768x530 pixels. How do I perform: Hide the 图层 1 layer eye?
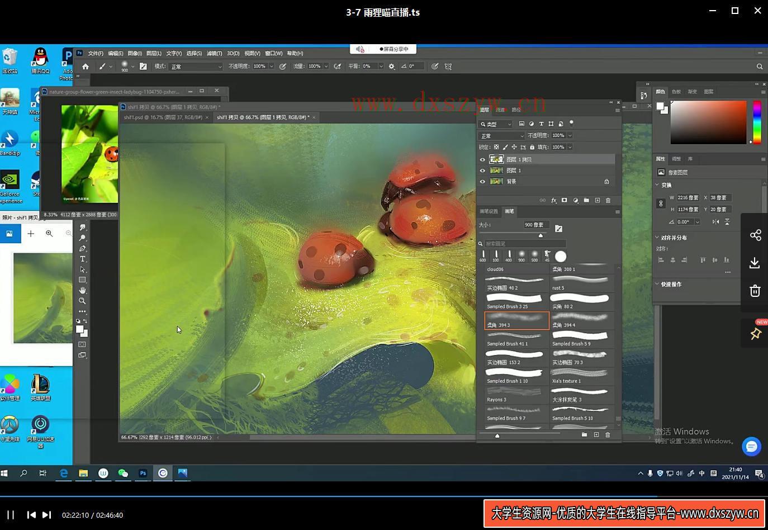pyautogui.click(x=482, y=171)
